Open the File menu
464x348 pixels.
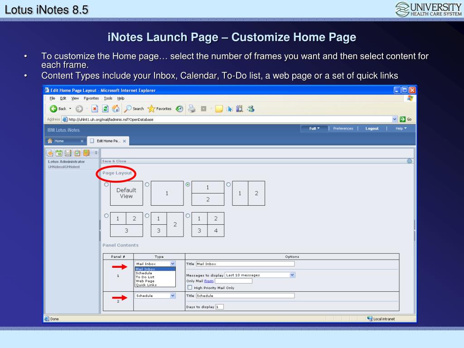point(53,98)
